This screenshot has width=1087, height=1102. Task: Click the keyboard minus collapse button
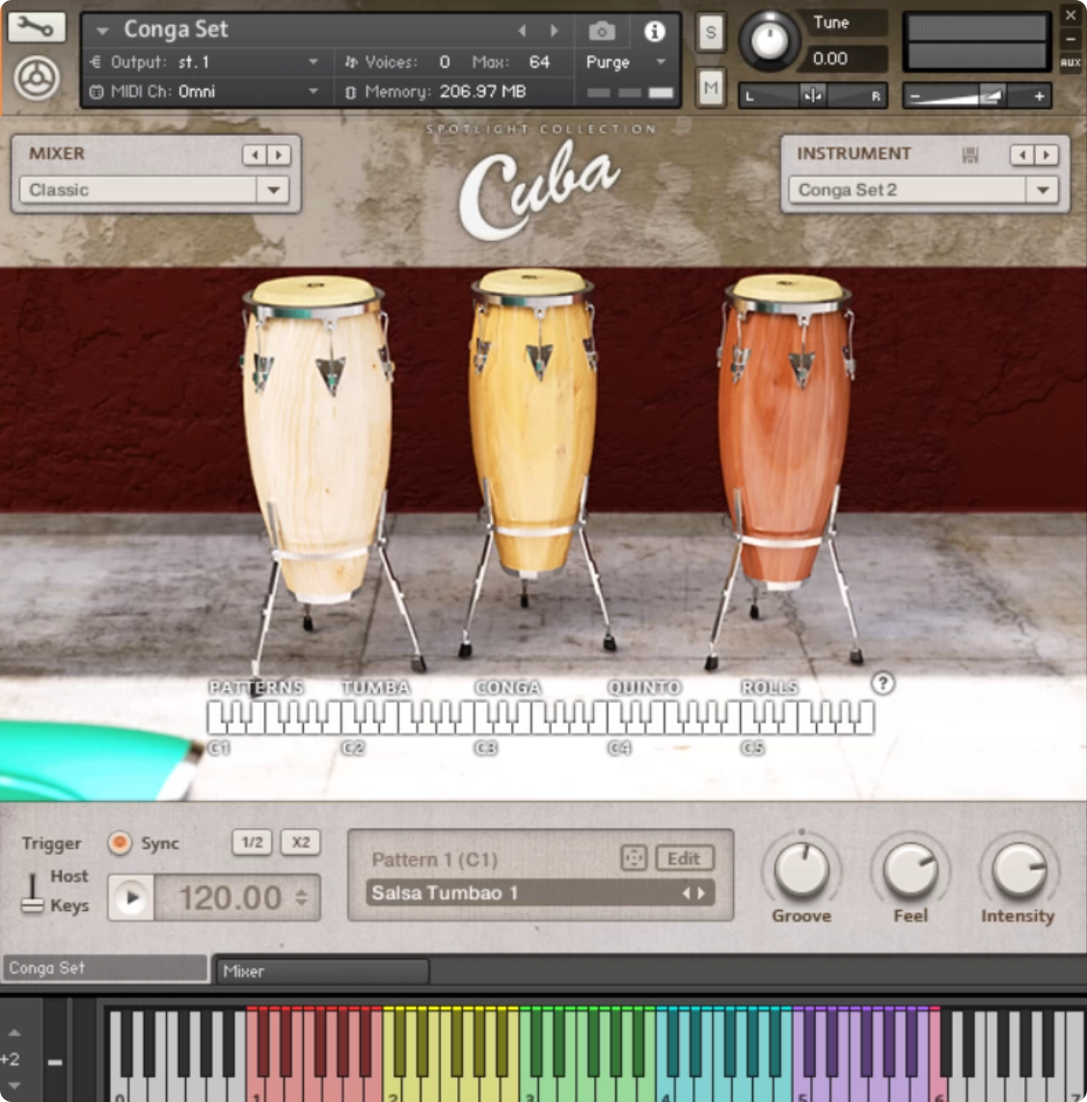55,1062
